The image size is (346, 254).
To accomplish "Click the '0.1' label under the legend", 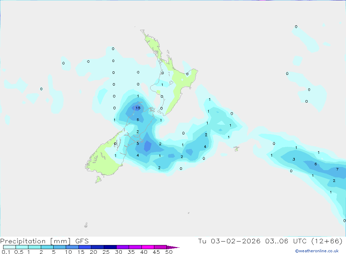I will [6, 252].
